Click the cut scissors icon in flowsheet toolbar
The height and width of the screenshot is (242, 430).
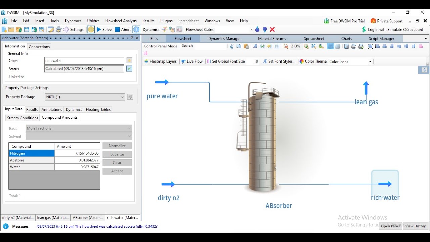[232, 46]
